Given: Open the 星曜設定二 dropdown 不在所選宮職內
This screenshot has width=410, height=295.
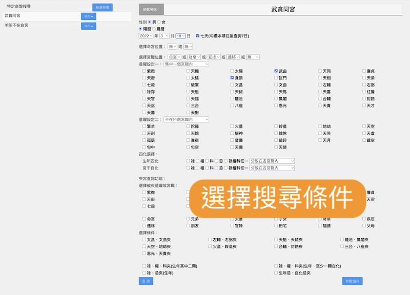Looking at the screenshot, I should (186, 119).
